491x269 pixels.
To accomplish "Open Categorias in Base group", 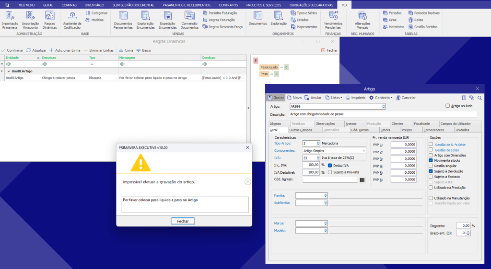I will (x=96, y=13).
